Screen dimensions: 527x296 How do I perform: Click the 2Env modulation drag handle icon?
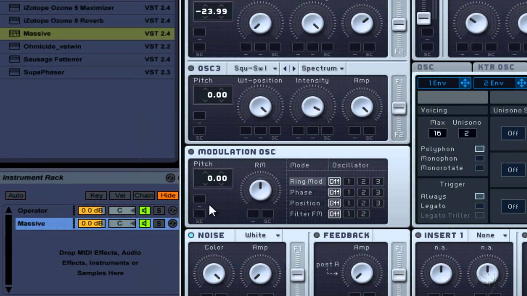pos(521,83)
